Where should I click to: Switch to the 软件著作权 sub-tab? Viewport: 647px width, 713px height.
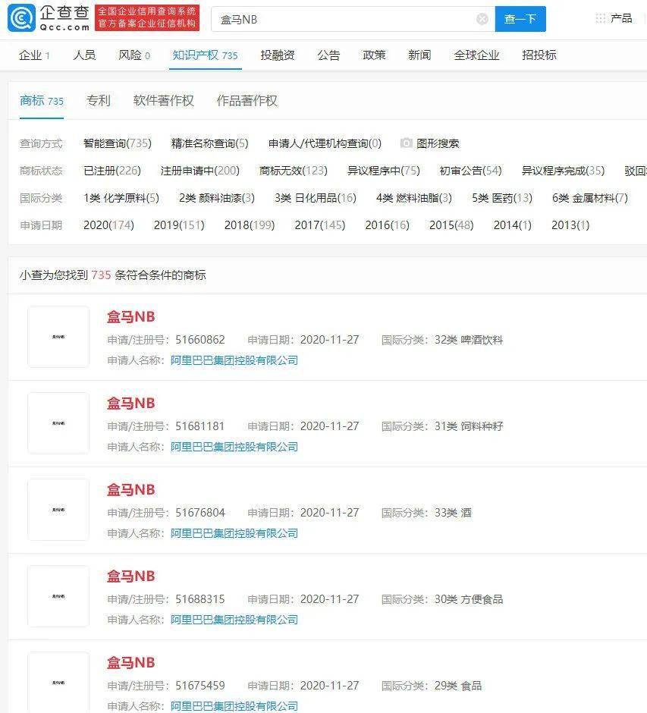[163, 100]
